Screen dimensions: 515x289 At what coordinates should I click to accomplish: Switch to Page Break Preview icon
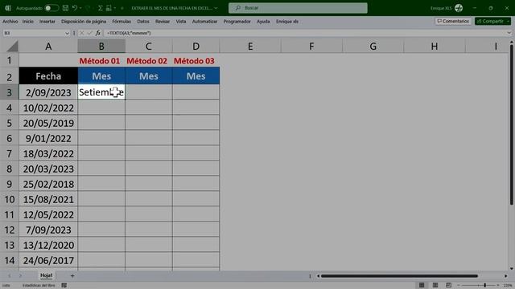(448, 285)
